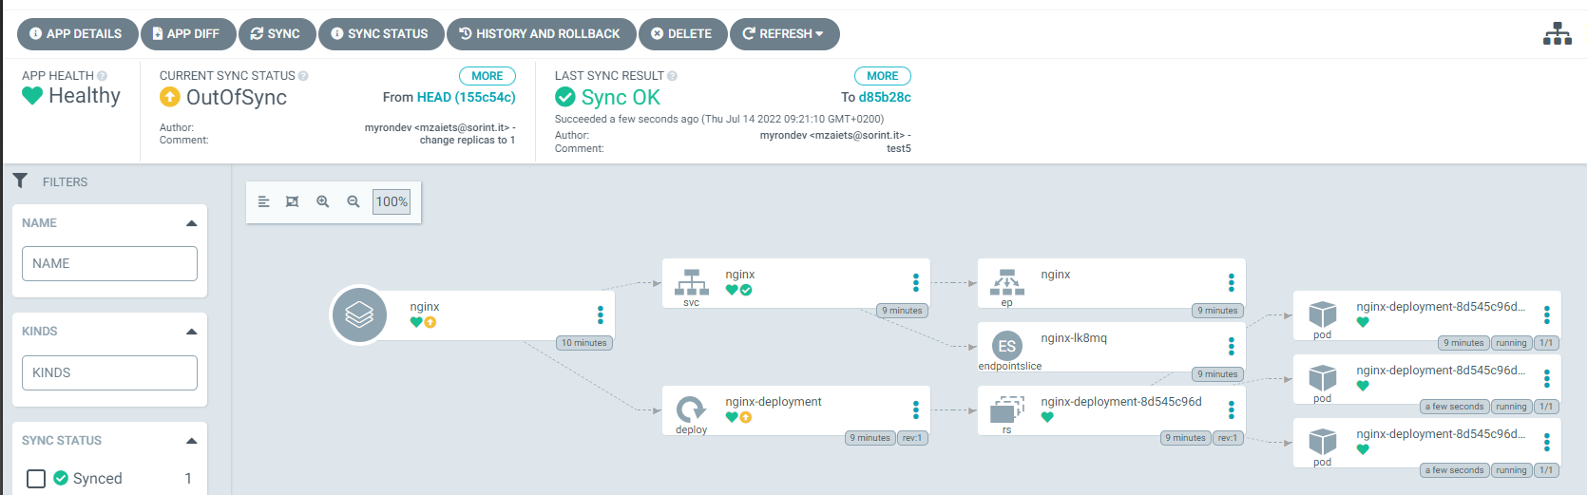Click the replicaset rs icon
The height and width of the screenshot is (495, 1587).
[x=1007, y=409]
